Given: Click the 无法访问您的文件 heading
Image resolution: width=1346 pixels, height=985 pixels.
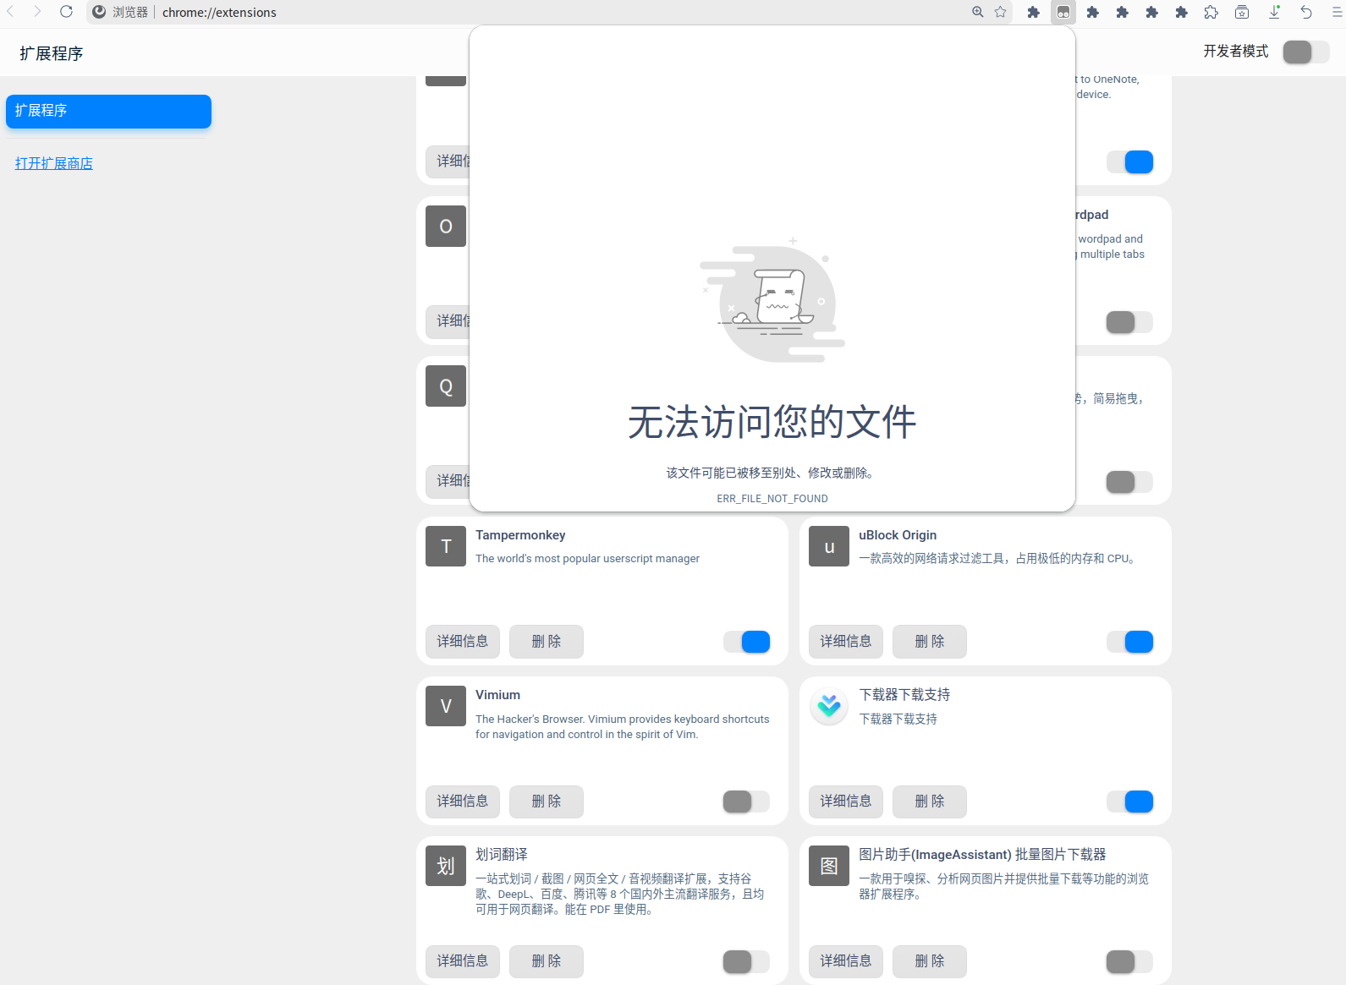Looking at the screenshot, I should tap(772, 422).
